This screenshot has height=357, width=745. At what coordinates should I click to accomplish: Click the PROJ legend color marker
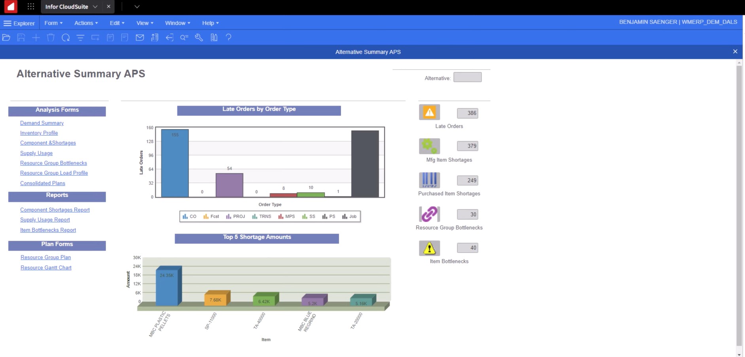[x=228, y=216]
